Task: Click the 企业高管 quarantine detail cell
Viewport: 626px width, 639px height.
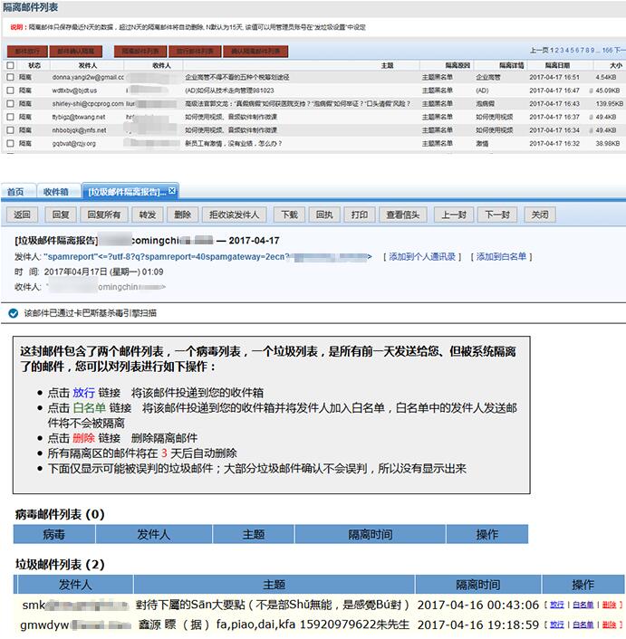Action: tap(488, 77)
